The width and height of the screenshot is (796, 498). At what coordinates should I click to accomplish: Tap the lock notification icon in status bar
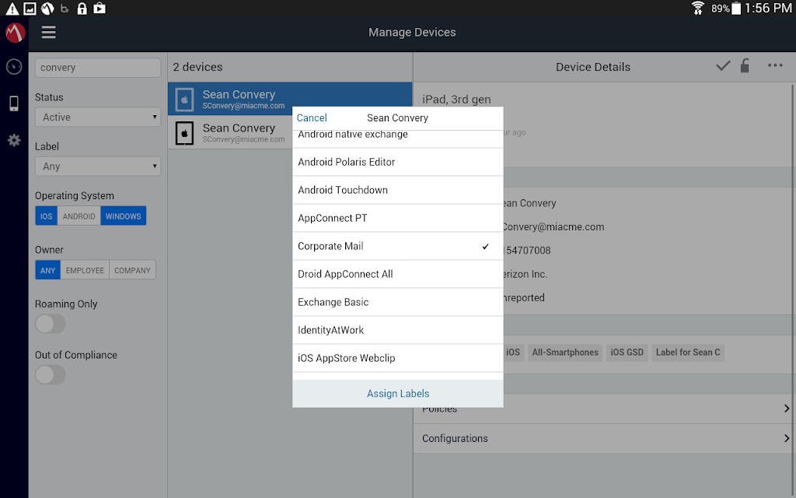82,9
